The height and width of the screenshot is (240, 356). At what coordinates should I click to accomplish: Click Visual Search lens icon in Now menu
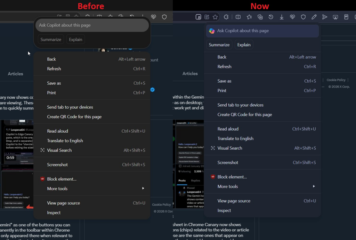(213, 148)
